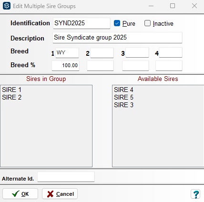The width and height of the screenshot is (204, 202).
Task: Pick SIRE 3 in Available Sires
Action: click(123, 105)
